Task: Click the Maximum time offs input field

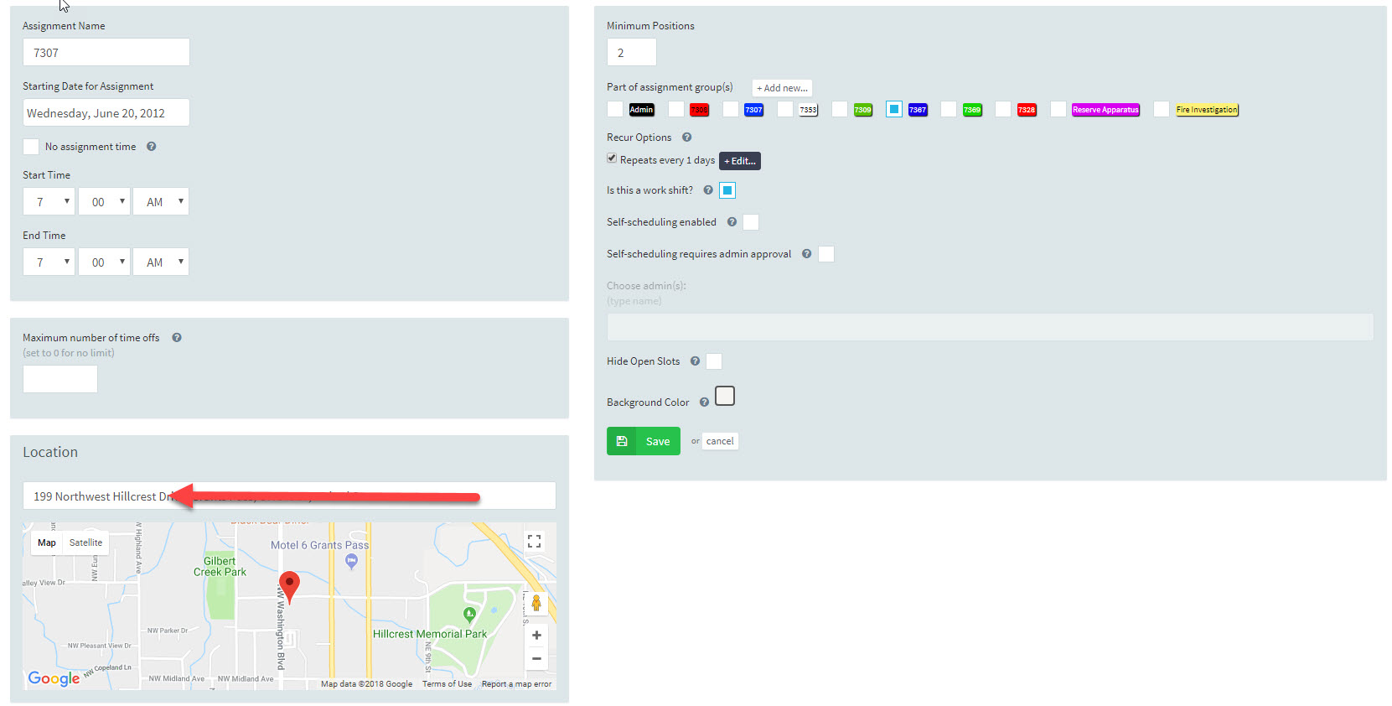Action: click(60, 379)
